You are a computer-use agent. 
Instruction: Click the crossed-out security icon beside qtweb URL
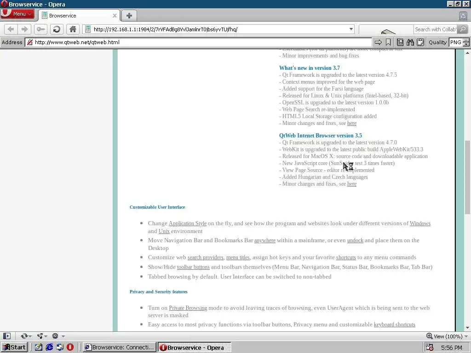pos(30,42)
